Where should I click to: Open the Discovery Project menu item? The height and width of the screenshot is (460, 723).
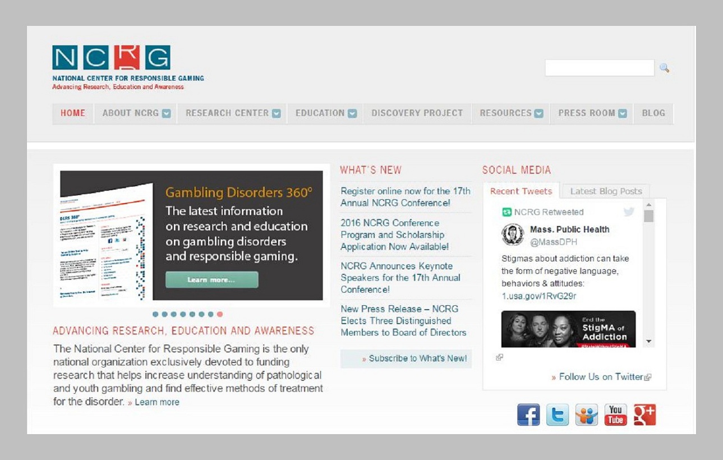click(x=417, y=113)
